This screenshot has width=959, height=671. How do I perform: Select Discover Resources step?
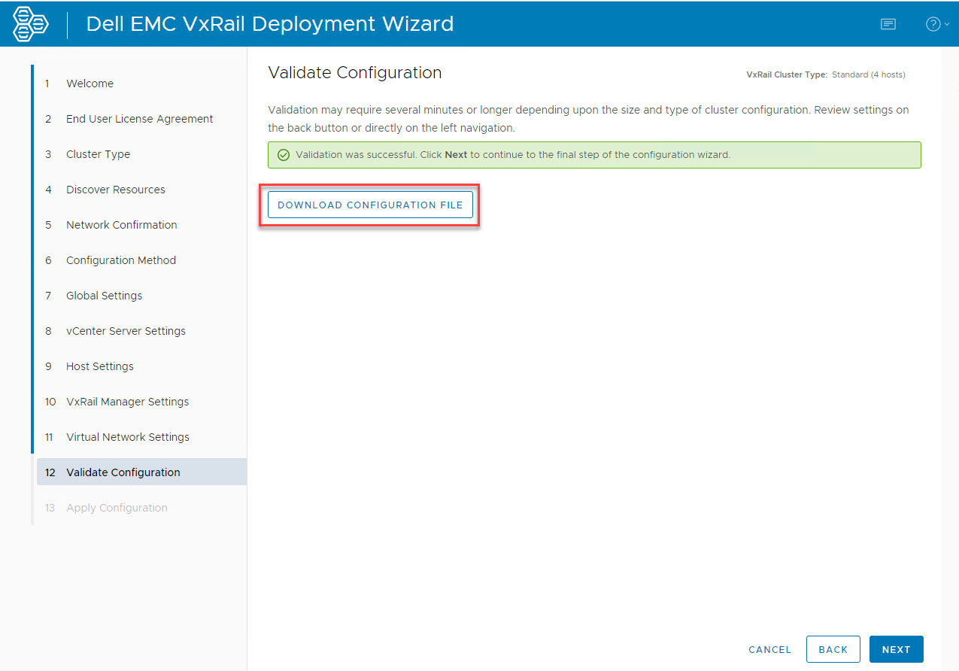pos(115,190)
